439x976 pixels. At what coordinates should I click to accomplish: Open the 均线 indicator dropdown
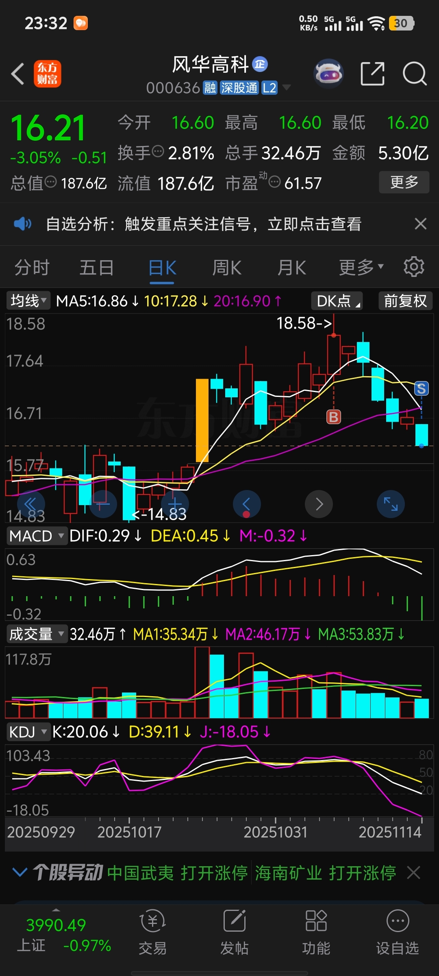28,301
